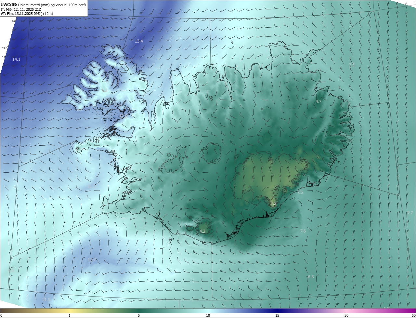Click the 7.6 value off the southeast coast
Image resolution: width=416 pixels, height=318 pixels.
pyautogui.click(x=303, y=231)
